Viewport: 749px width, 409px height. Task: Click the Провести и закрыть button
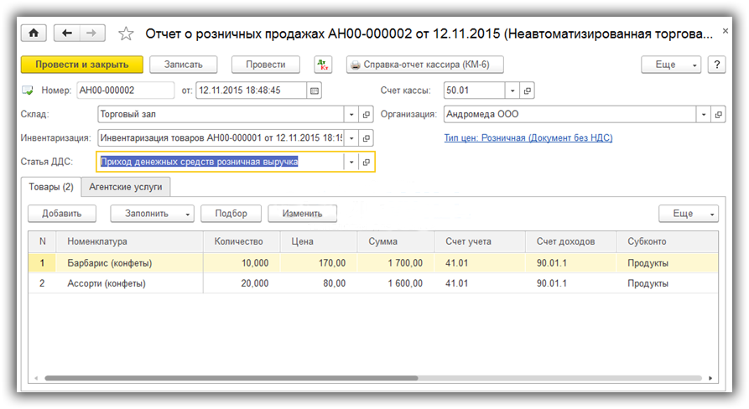coord(81,65)
